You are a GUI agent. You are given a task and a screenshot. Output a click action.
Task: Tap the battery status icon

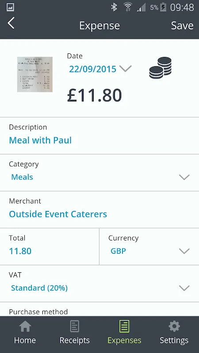[163, 8]
